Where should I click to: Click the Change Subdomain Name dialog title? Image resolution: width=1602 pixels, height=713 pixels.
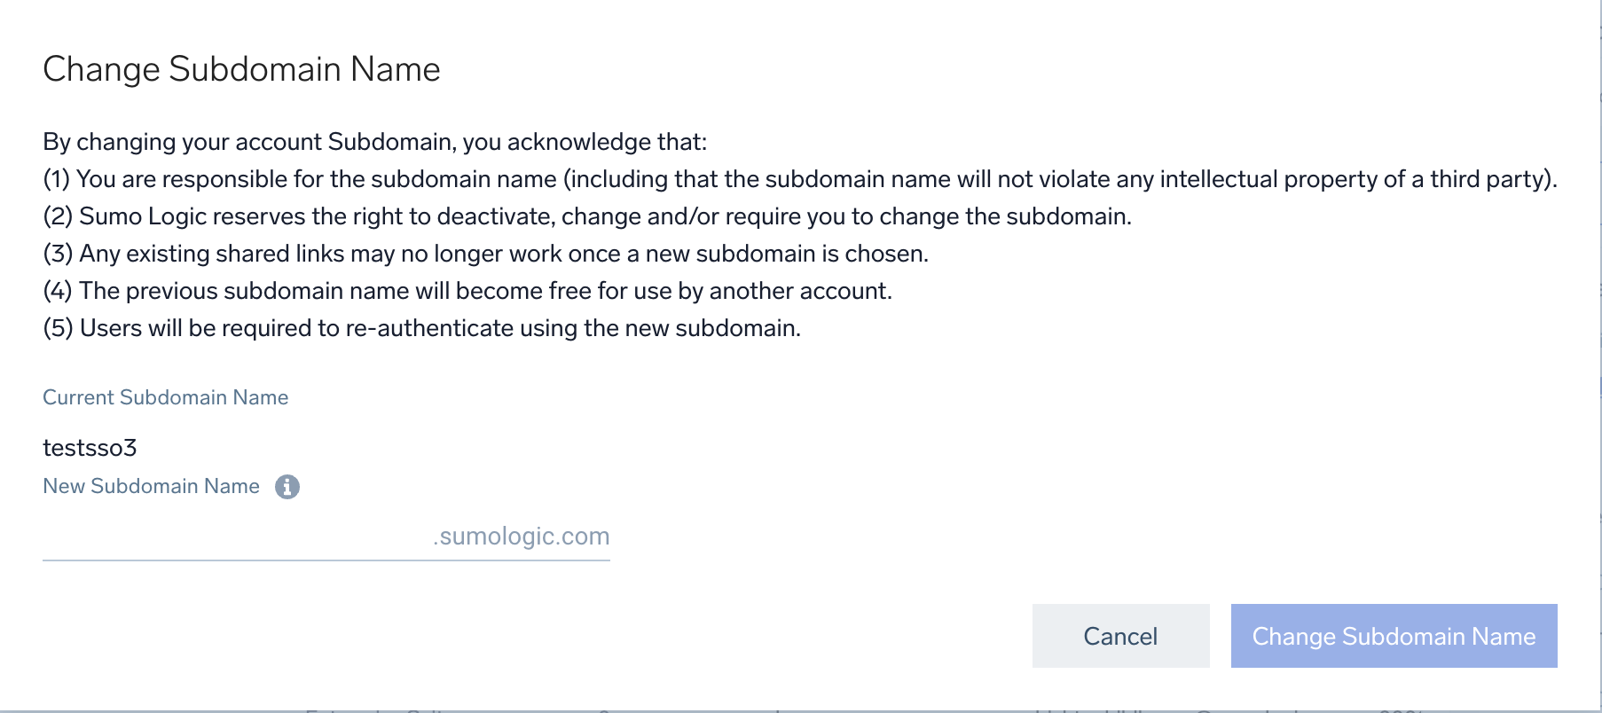click(242, 68)
